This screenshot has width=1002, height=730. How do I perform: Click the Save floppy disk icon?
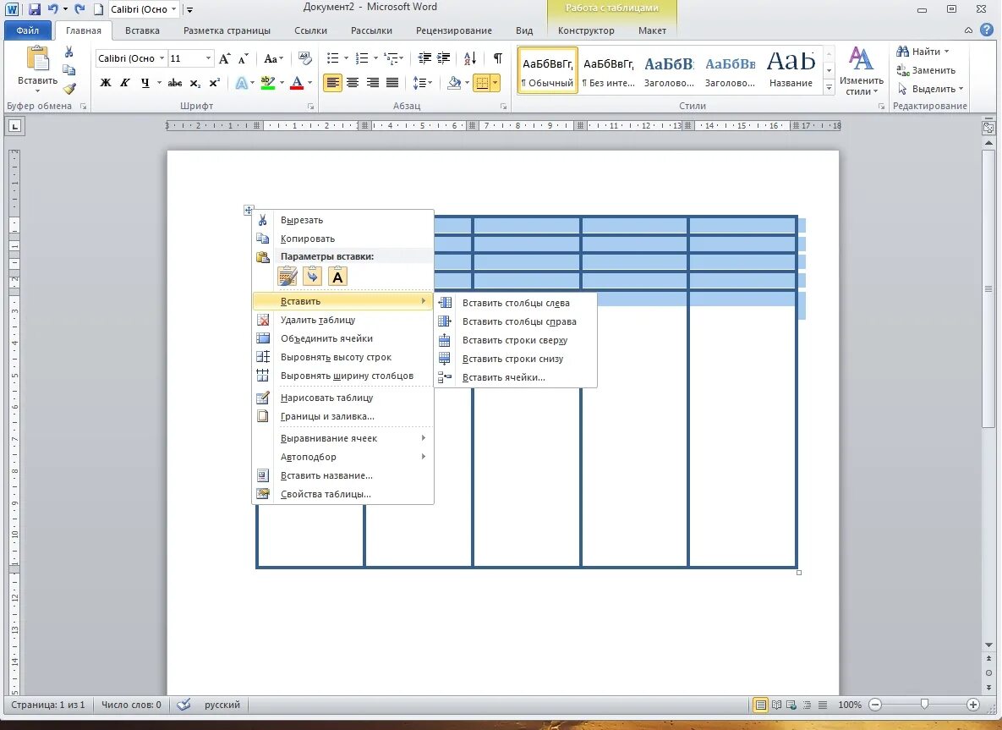(35, 9)
